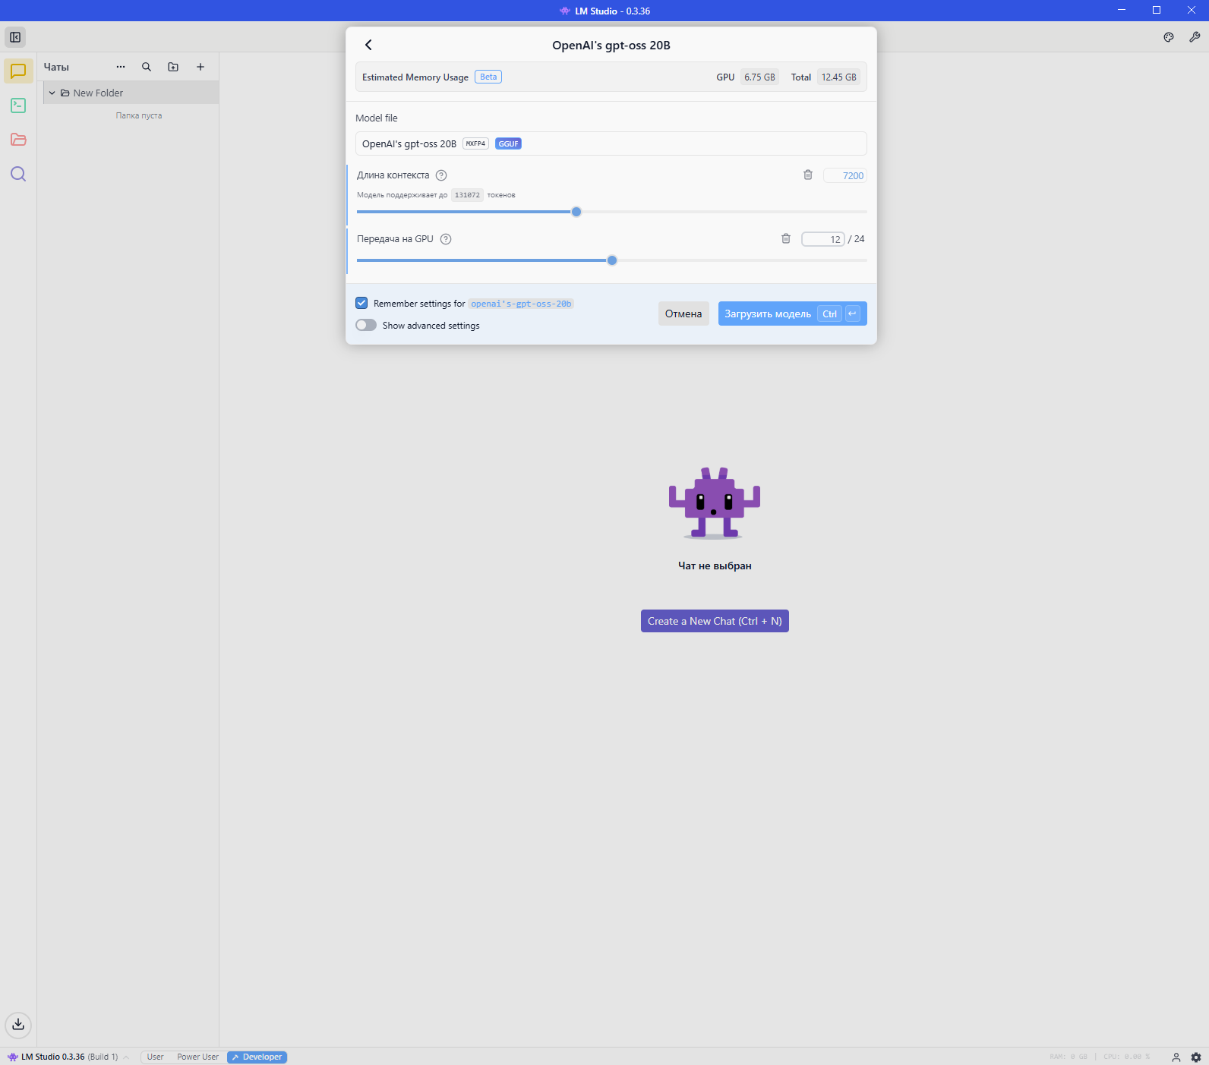Select the Power User mode tab
The image size is (1209, 1065).
pos(197,1057)
